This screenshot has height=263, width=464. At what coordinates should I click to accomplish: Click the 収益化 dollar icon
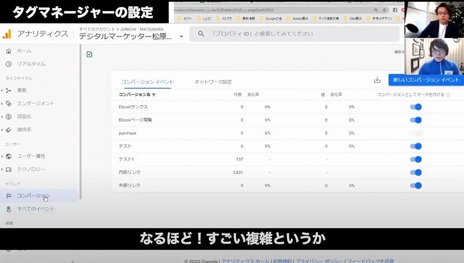pyautogui.click(x=9, y=116)
